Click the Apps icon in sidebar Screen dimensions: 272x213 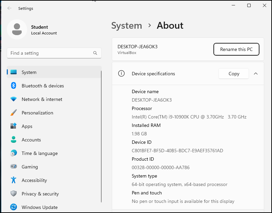point(14,126)
